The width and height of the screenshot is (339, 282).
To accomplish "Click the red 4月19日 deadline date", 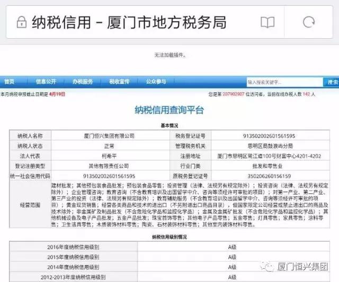I will (56, 94).
